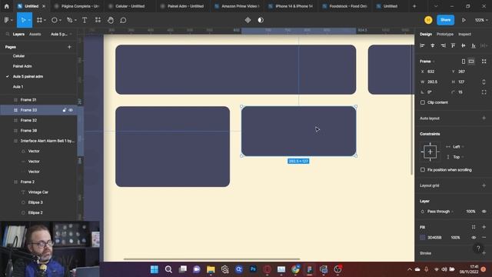Click the Align bottom icon
The image size is (492, 277).
tap(474, 45)
